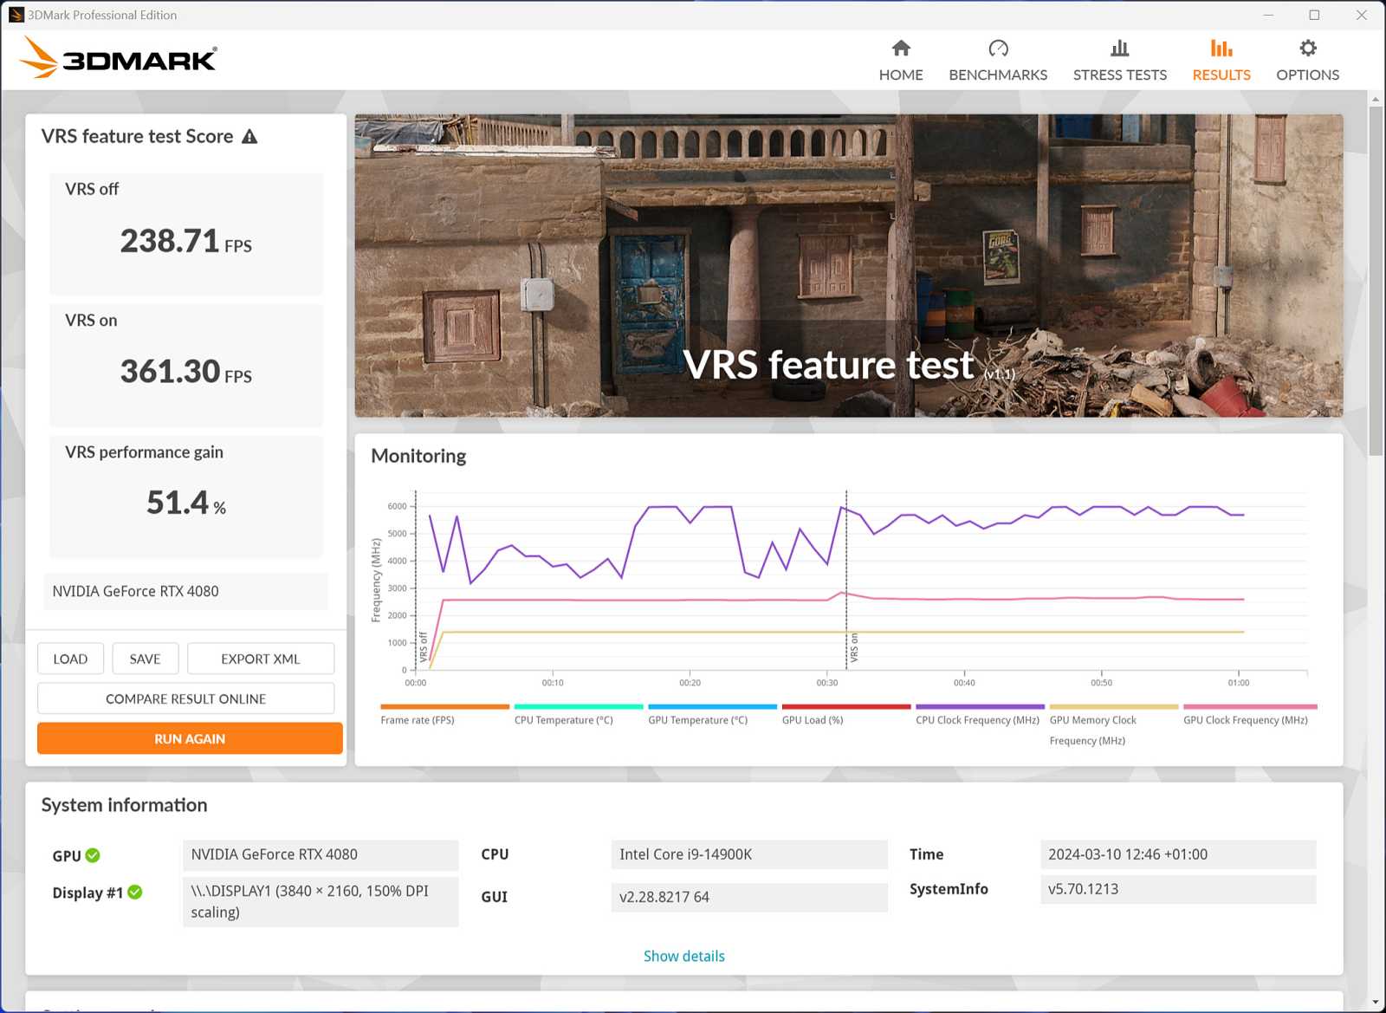Click COMPARE RESULT ONLINE button
Screen dimensions: 1386x1013
pyautogui.click(x=185, y=698)
